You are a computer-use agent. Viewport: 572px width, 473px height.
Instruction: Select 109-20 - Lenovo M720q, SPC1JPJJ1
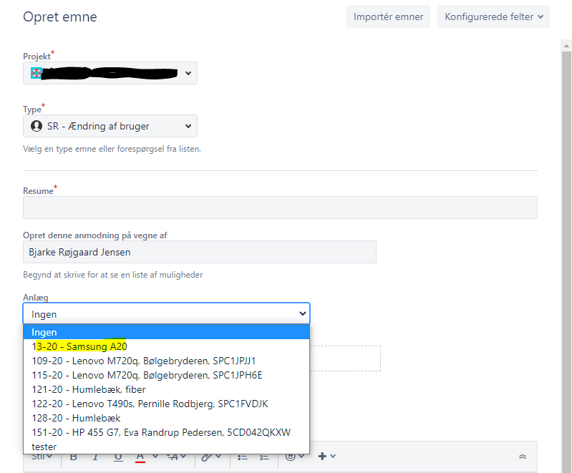pyautogui.click(x=166, y=361)
